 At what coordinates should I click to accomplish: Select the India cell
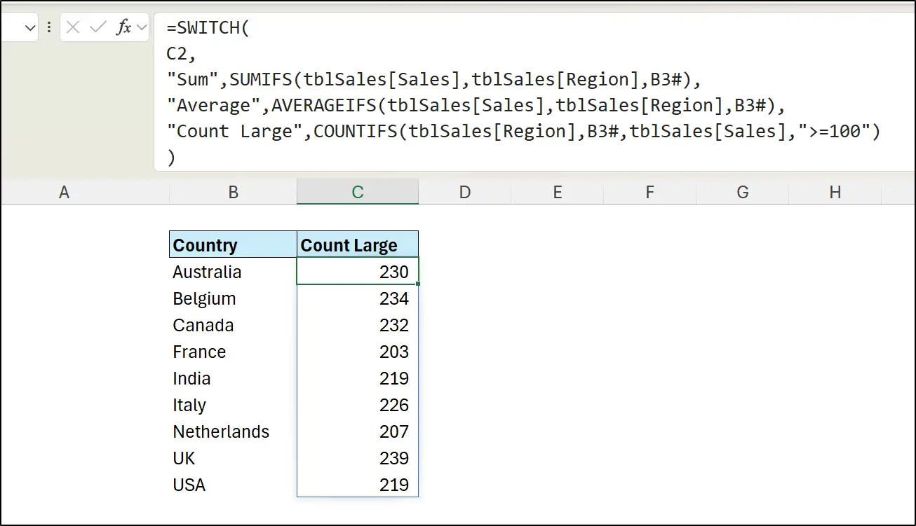click(234, 378)
